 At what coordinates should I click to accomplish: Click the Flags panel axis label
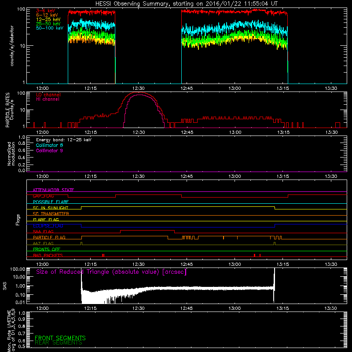(x=18, y=220)
